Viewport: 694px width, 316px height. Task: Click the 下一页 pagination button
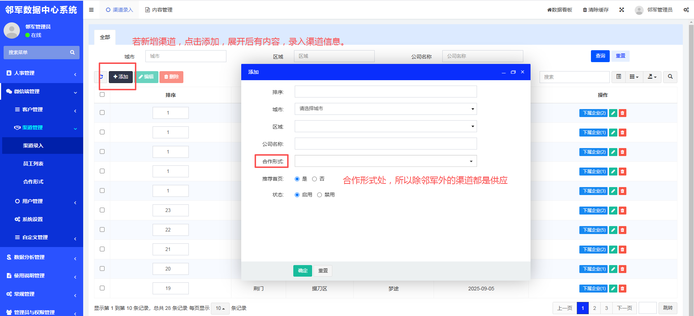625,308
